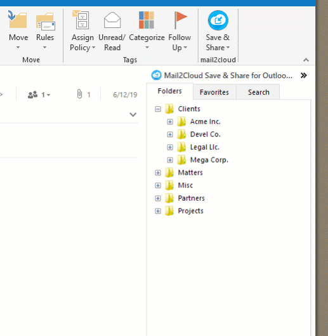
Task: Expand message header with chevron
Action: pyautogui.click(x=133, y=114)
